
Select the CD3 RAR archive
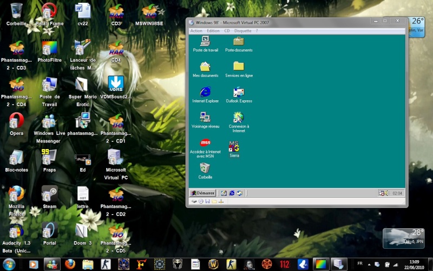point(116,15)
